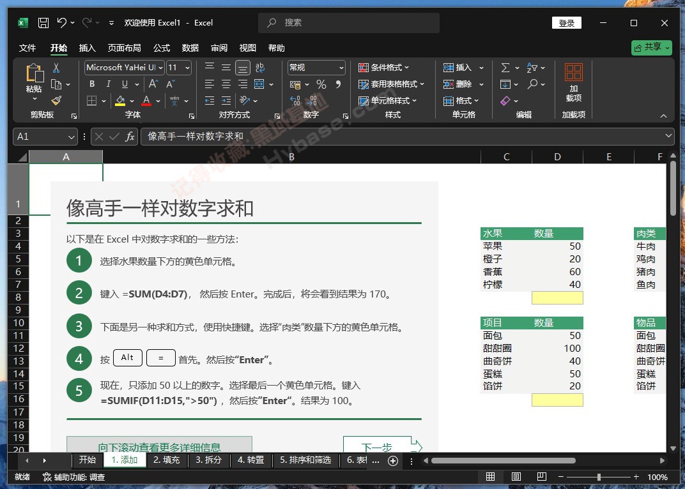Open the 数据 ribbon tab

tap(190, 48)
